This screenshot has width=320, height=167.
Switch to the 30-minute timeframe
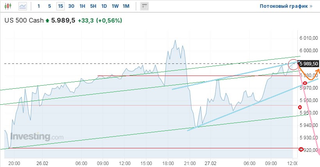click(x=71, y=6)
